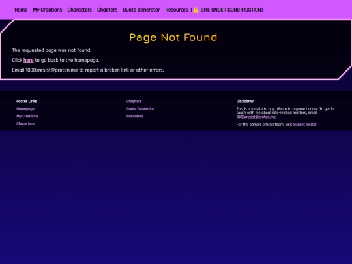Open Characters footer link

click(25, 123)
